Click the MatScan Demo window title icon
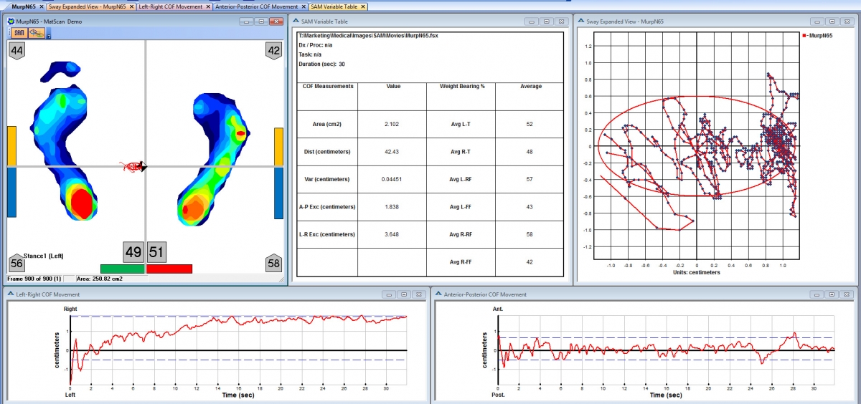 click(11, 22)
